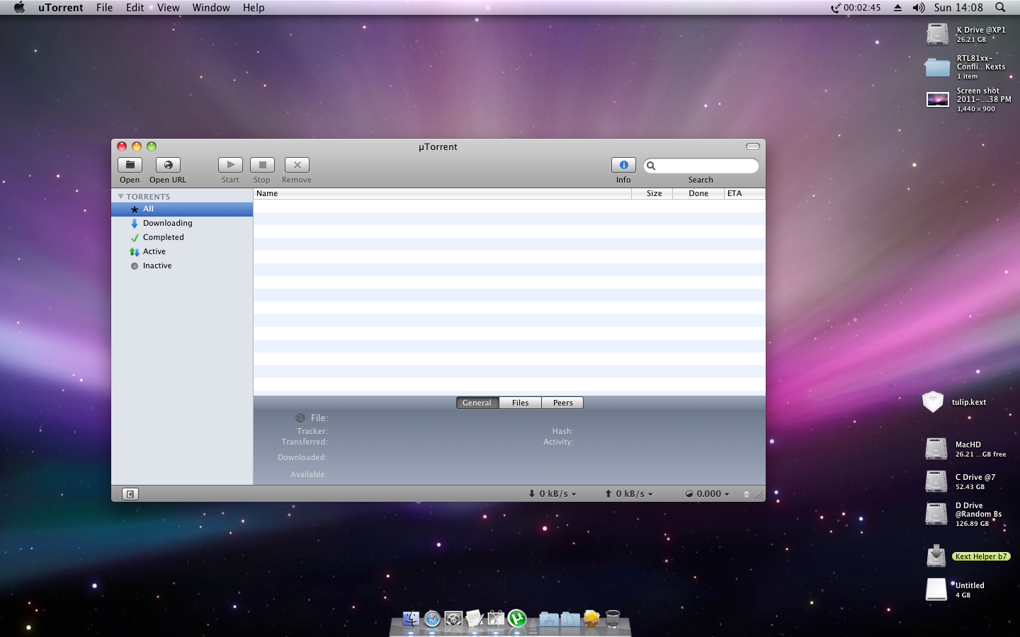
Task: Open a torrent file with Open icon
Action: (x=130, y=165)
